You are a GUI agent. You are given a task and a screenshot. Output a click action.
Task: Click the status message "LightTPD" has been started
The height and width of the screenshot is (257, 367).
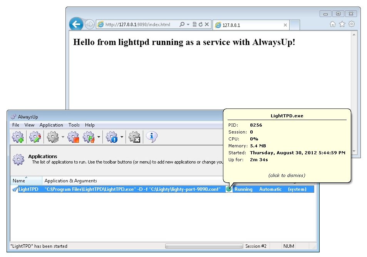point(39,246)
